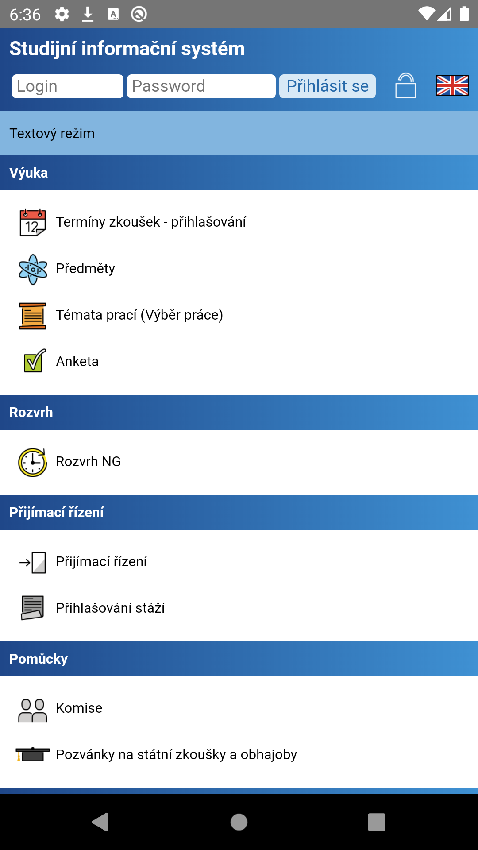Tap the door arrow admissions icon
Viewport: 478px width, 850px height.
tap(33, 562)
